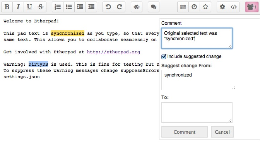Click the settings.json text line

pyautogui.click(x=22, y=77)
